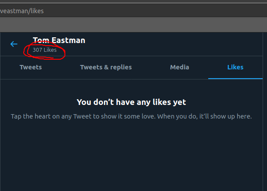The image size is (267, 191).
Task: Open the Tweets & replies tab
Action: tap(106, 67)
